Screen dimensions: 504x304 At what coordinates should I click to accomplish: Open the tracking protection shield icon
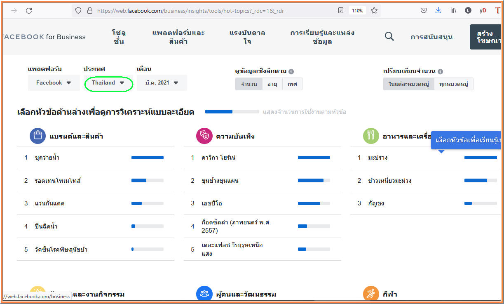coord(78,11)
